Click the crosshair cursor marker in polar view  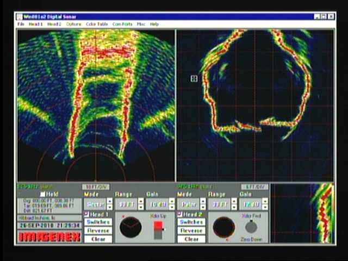[x=194, y=78]
